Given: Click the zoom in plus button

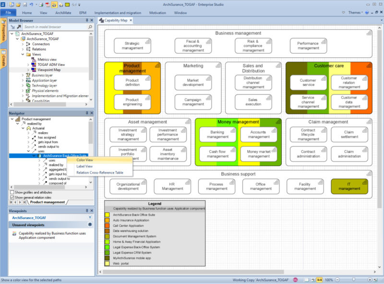Looking at the screenshot, I should [370, 280].
